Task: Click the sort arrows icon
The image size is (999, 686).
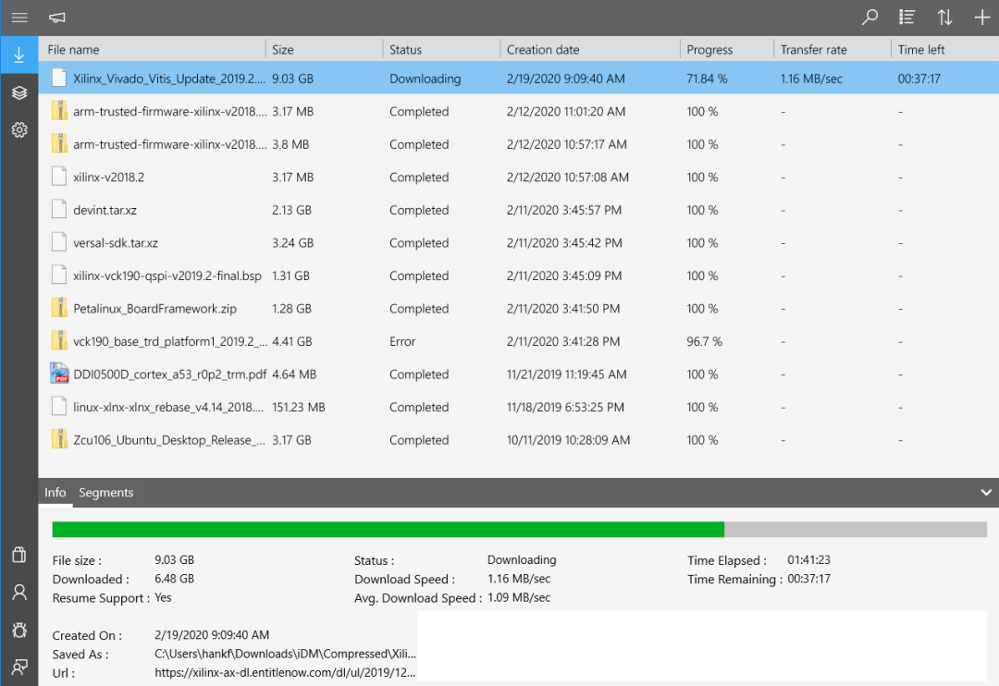Action: point(944,18)
